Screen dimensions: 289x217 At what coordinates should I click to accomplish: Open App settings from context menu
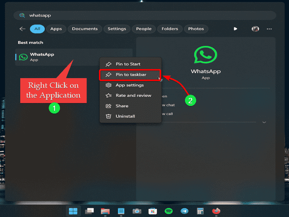[130, 85]
